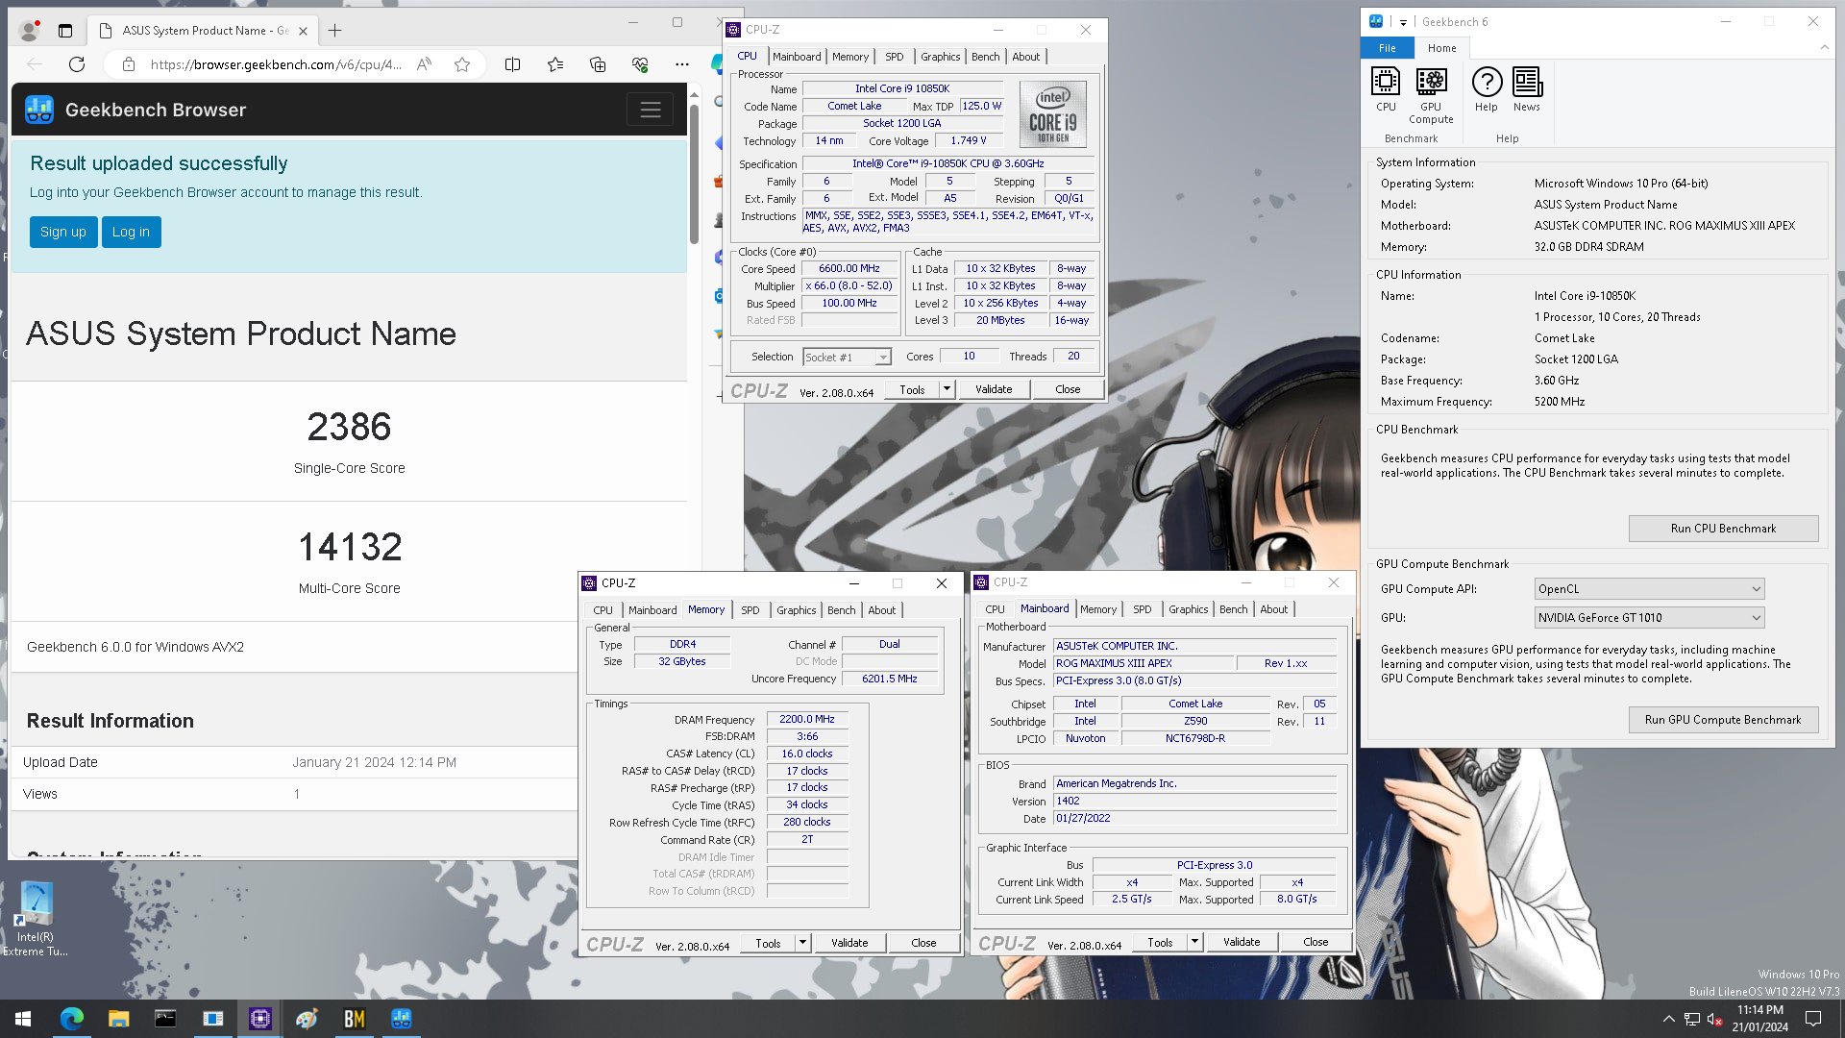1845x1038 pixels.
Task: Refresh the Edge browser page
Action: click(77, 64)
